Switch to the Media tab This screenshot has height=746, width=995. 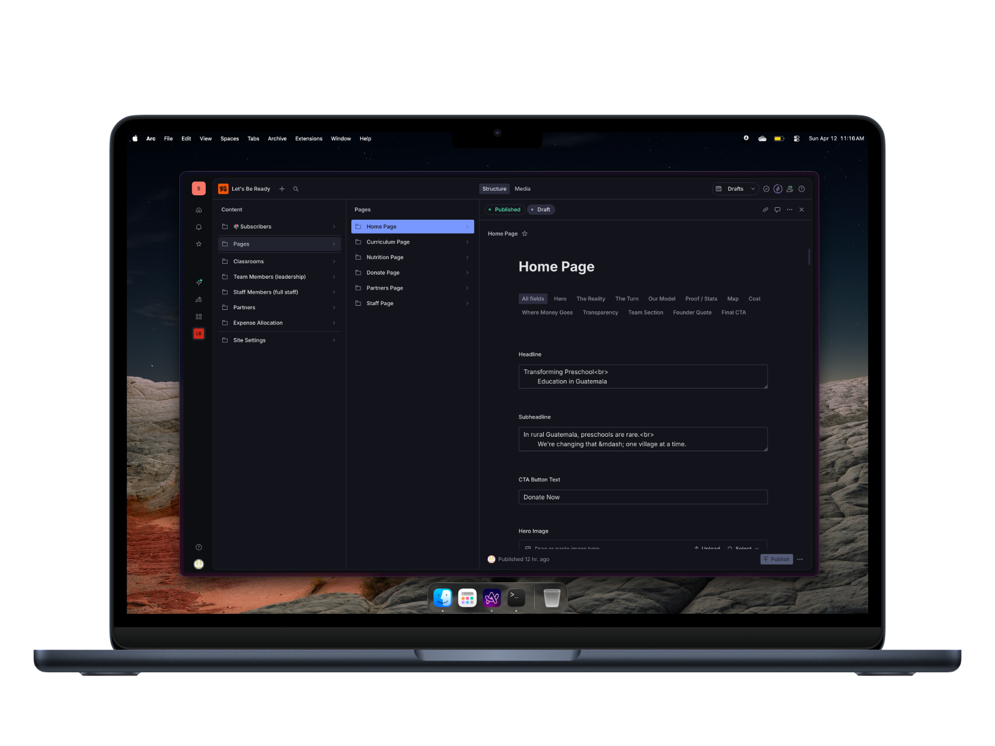coord(522,189)
